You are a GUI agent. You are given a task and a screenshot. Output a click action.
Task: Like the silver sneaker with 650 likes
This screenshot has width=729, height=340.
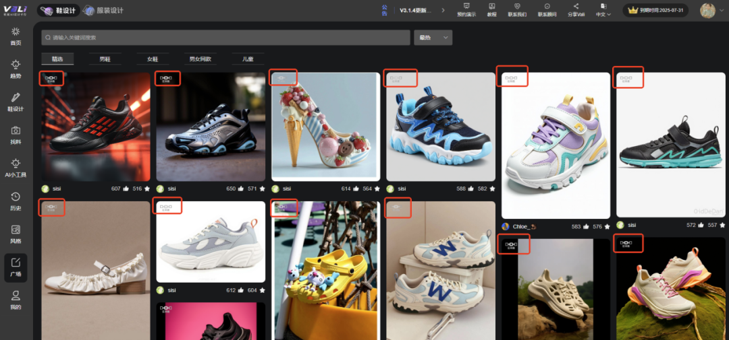point(240,189)
